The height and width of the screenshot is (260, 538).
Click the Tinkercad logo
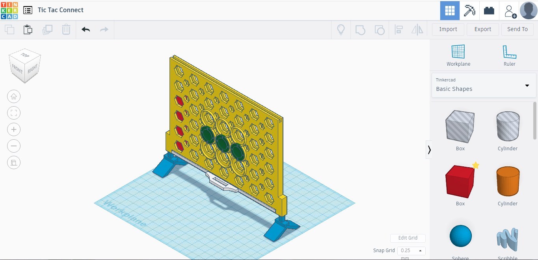pos(9,10)
